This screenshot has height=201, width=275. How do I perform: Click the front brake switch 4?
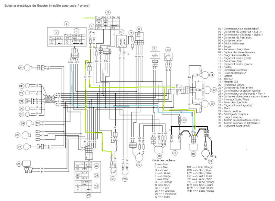92,33
